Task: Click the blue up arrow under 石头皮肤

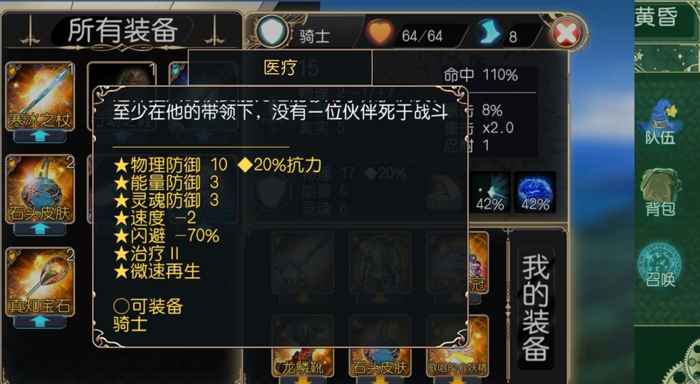Action: point(40,229)
